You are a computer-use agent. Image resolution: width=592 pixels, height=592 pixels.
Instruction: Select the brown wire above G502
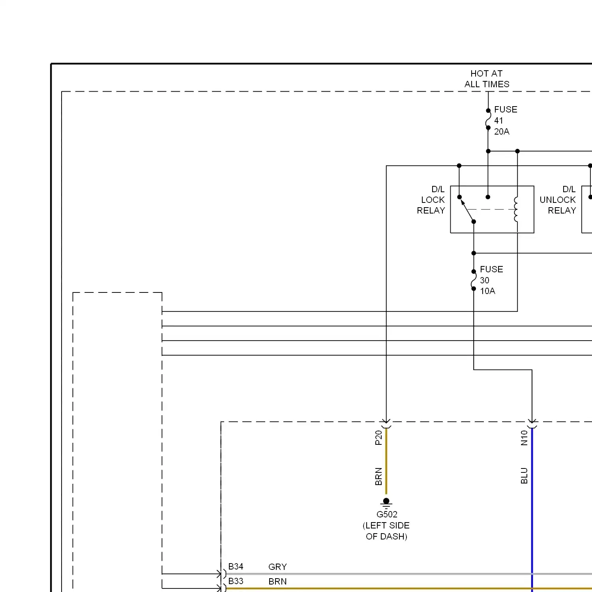click(386, 462)
